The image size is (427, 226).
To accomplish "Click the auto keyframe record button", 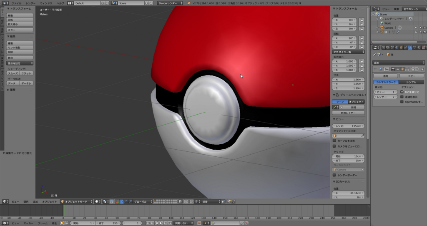I will (199, 223).
